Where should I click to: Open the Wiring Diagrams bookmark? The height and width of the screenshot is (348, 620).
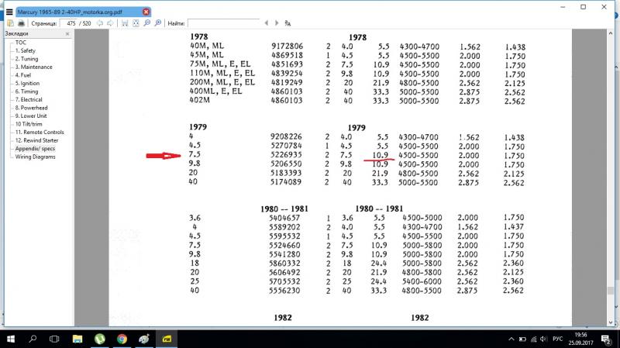click(36, 157)
